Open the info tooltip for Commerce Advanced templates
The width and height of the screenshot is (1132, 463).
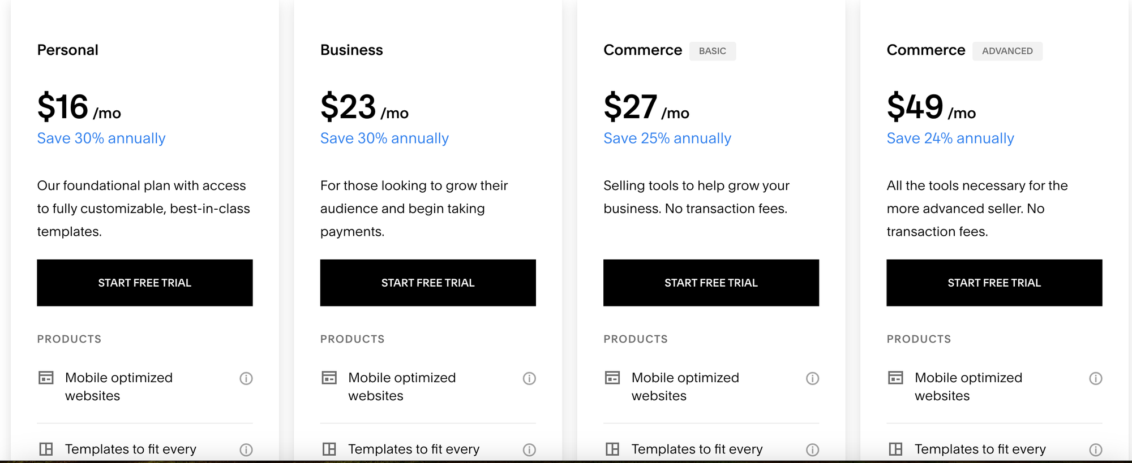click(x=1096, y=449)
